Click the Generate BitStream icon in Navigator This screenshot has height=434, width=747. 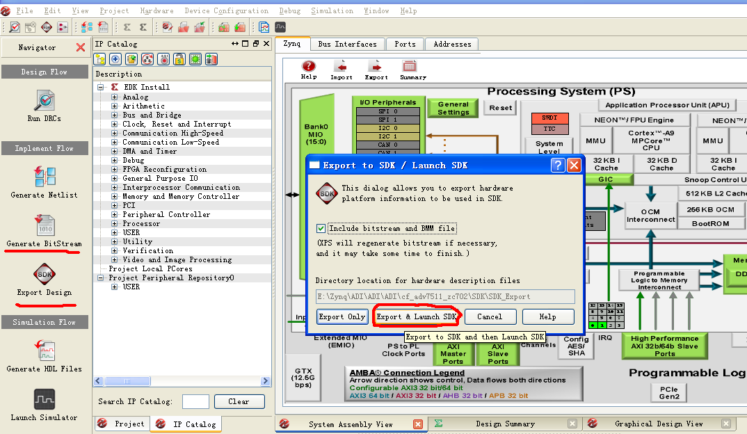tap(45, 225)
